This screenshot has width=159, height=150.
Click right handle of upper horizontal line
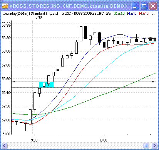point(153,82)
